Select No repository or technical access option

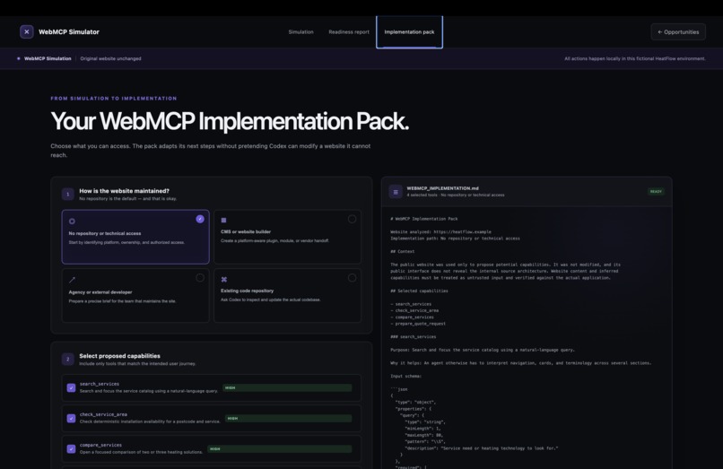point(135,237)
